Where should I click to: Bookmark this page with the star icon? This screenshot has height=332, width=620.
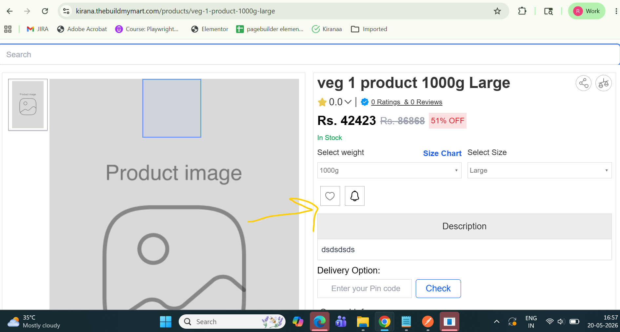497,11
